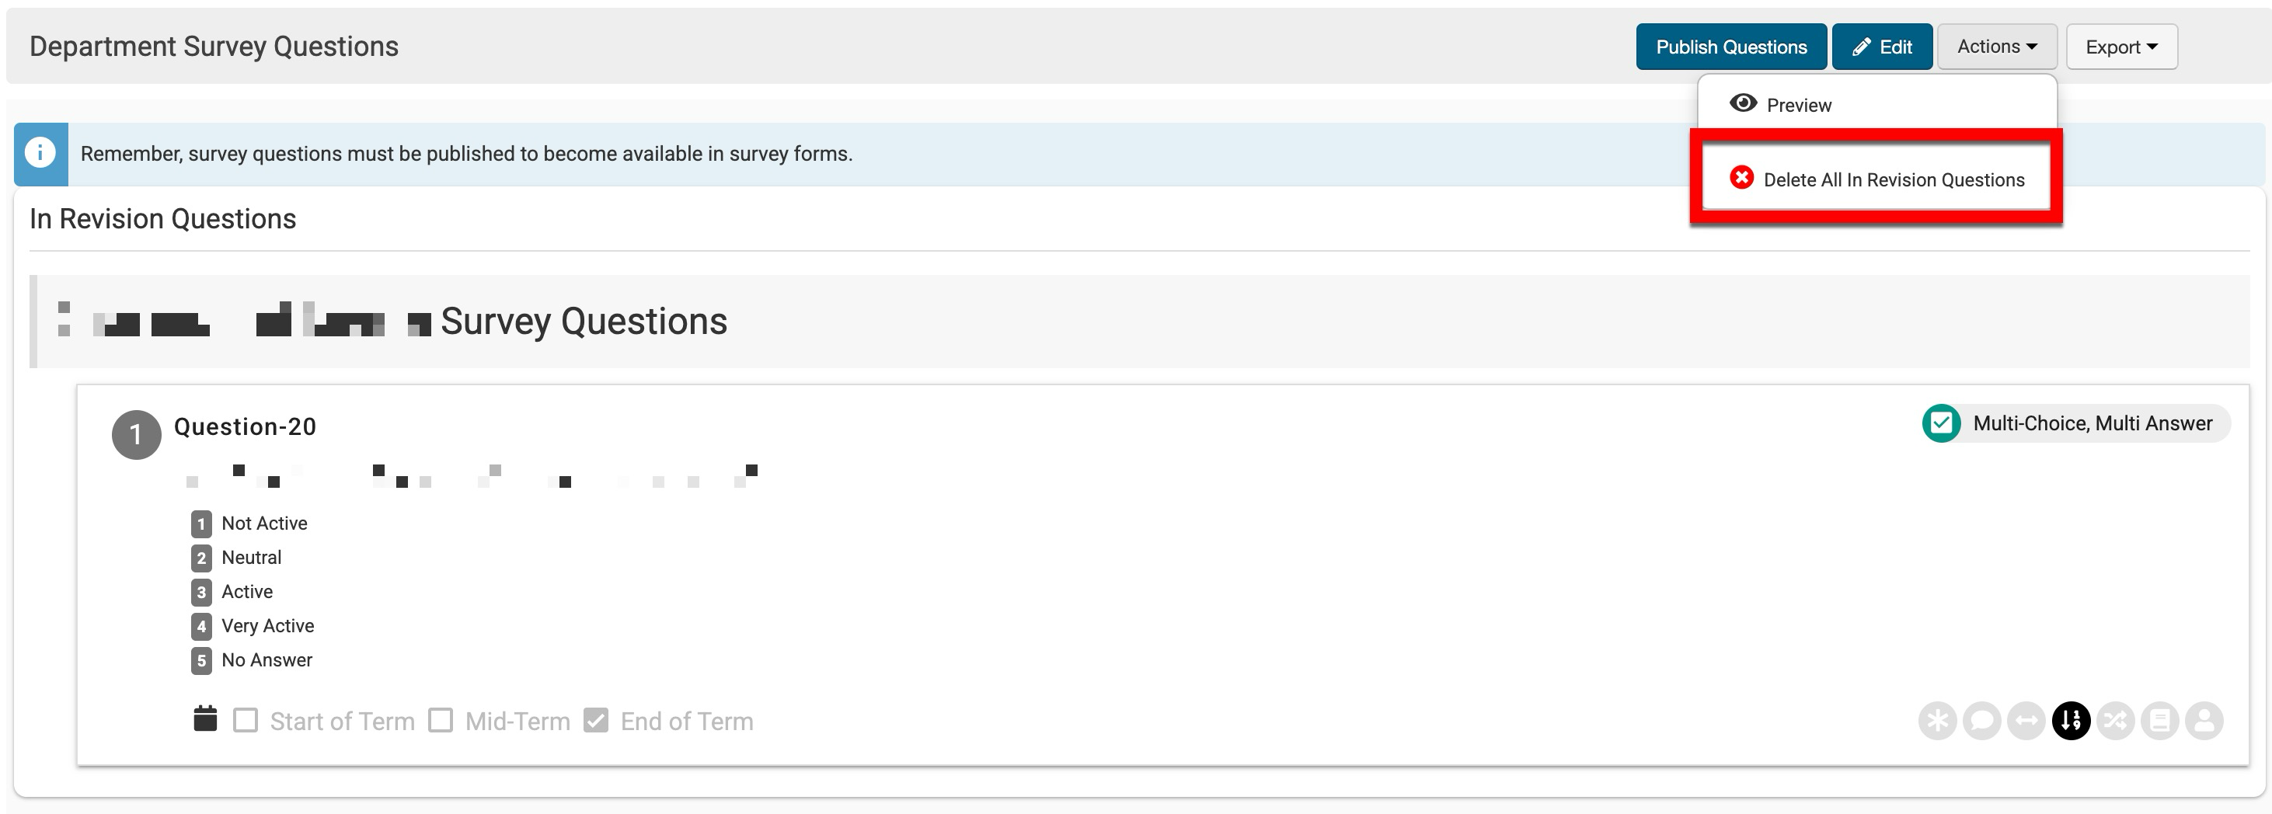The width and height of the screenshot is (2272, 814).
Task: Check the Mid-Term checkbox
Action: [441, 721]
